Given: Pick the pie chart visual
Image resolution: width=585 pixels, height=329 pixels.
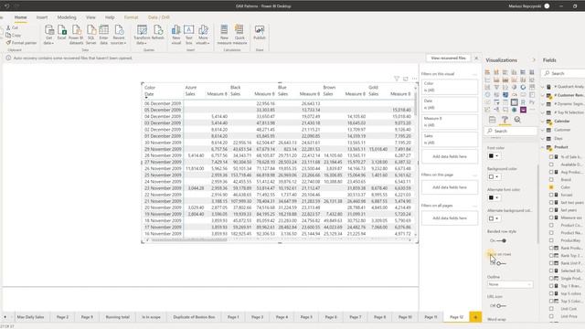Looking at the screenshot, I should coord(514,88).
